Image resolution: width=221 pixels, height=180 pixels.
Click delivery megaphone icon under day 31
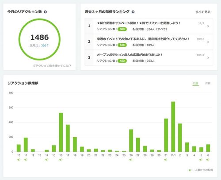click(166, 160)
